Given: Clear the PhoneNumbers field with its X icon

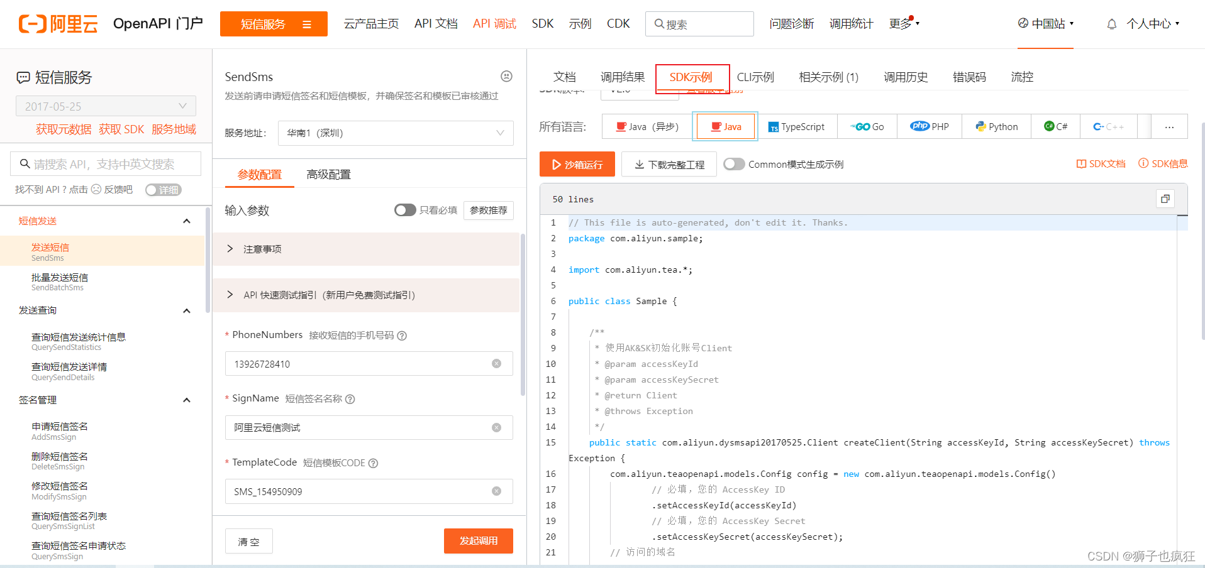Looking at the screenshot, I should click(496, 364).
